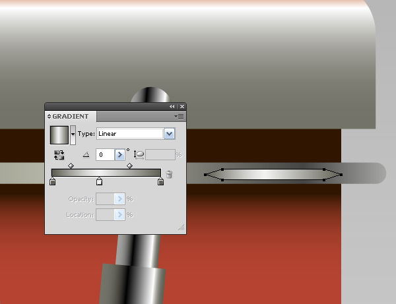Open the angle value dropdown arrow
396x304 pixels.
coord(120,155)
